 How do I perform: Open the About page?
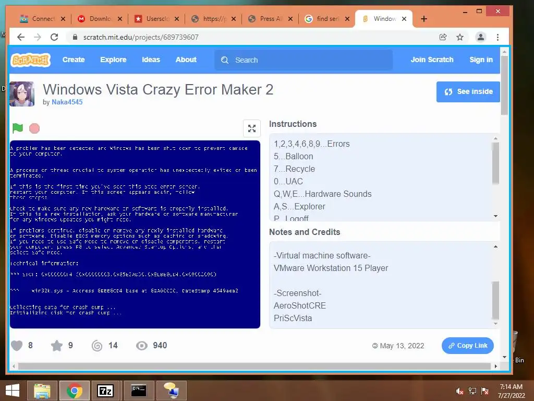(186, 60)
